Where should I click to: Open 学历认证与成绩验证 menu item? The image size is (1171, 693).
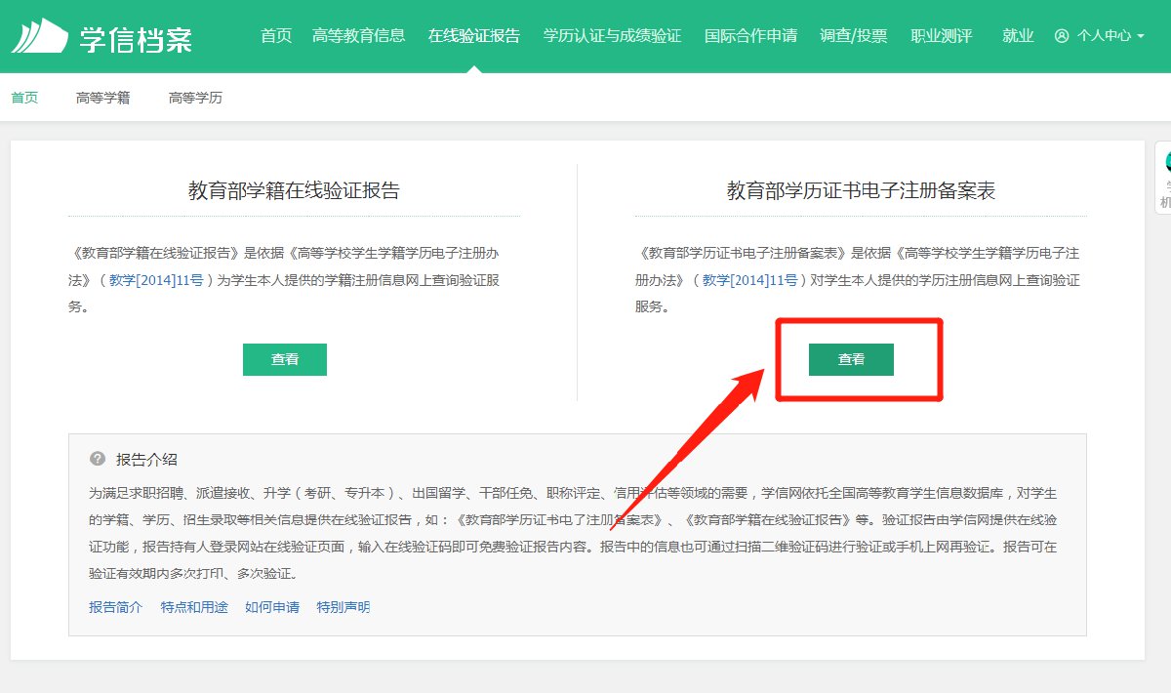(612, 36)
